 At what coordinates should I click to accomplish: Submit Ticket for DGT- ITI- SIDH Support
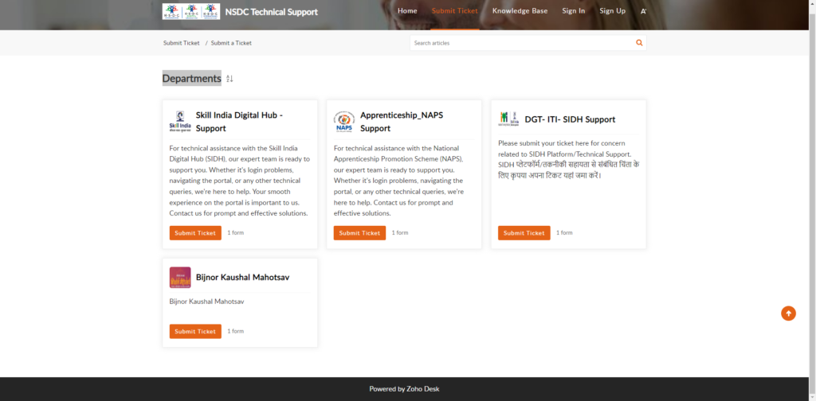pyautogui.click(x=524, y=232)
